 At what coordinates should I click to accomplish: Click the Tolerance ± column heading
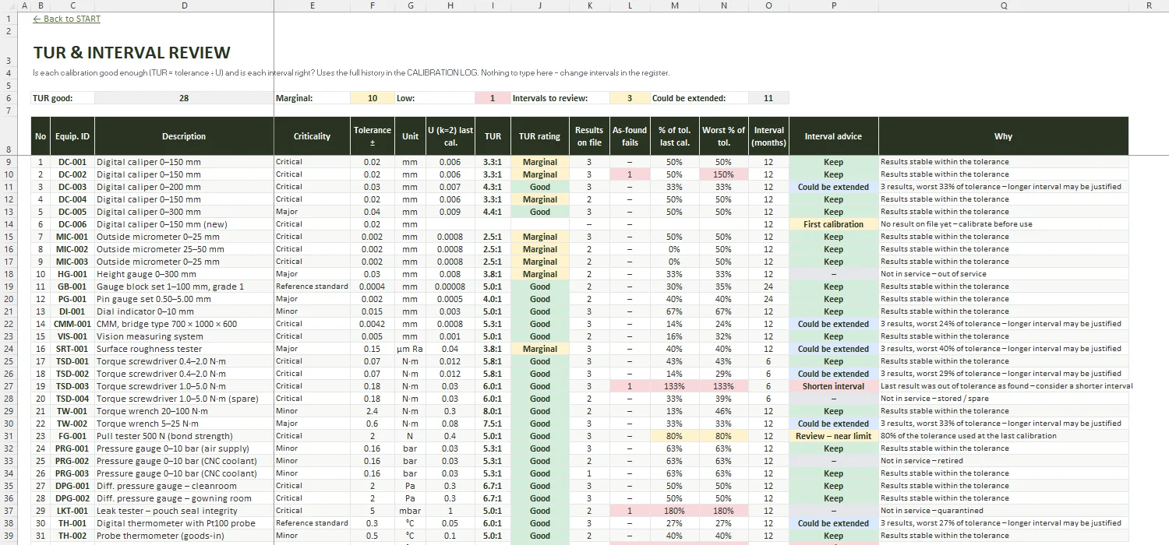373,136
